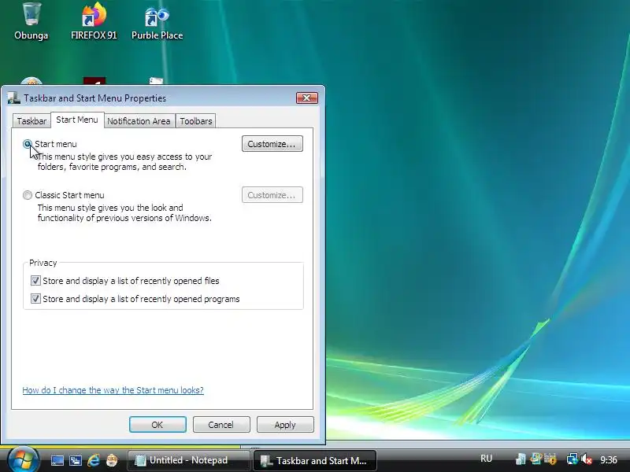Open the Obunga recycle bin icon
630x472 pixels.
pos(31,21)
